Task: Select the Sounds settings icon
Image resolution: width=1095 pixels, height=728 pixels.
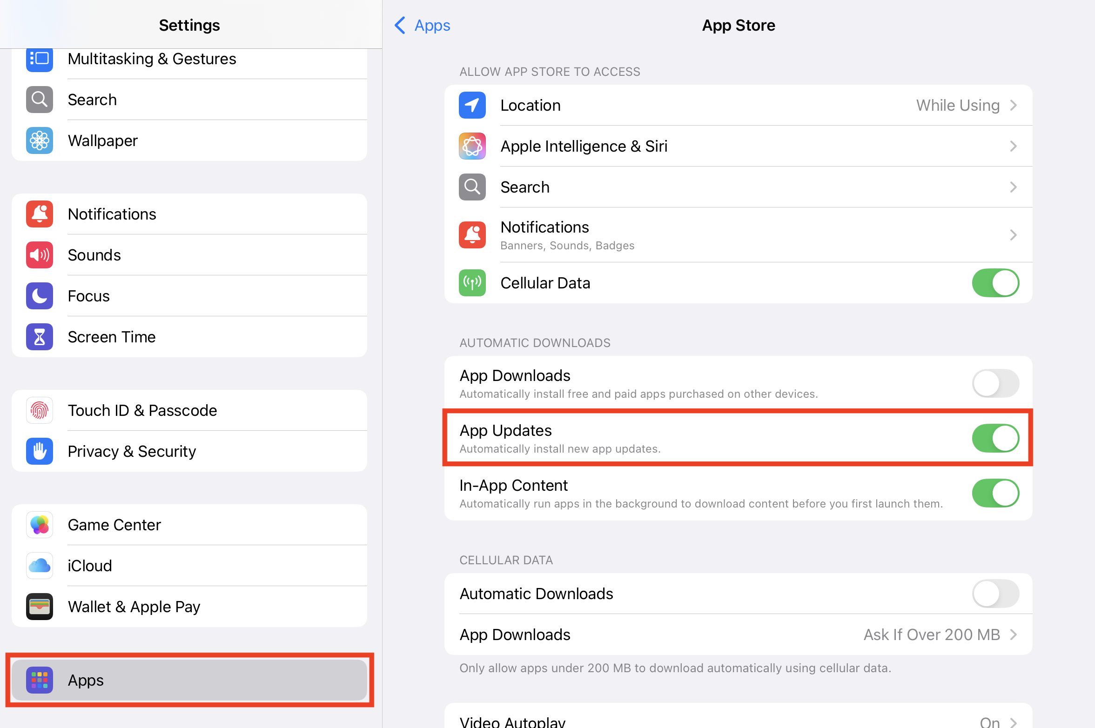Action: (x=39, y=255)
